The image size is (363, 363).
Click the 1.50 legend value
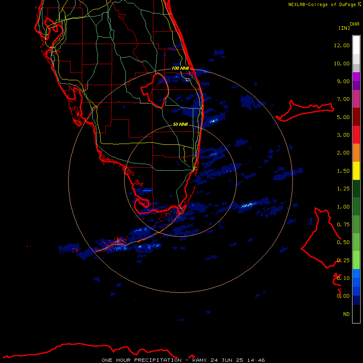pyautogui.click(x=343, y=171)
